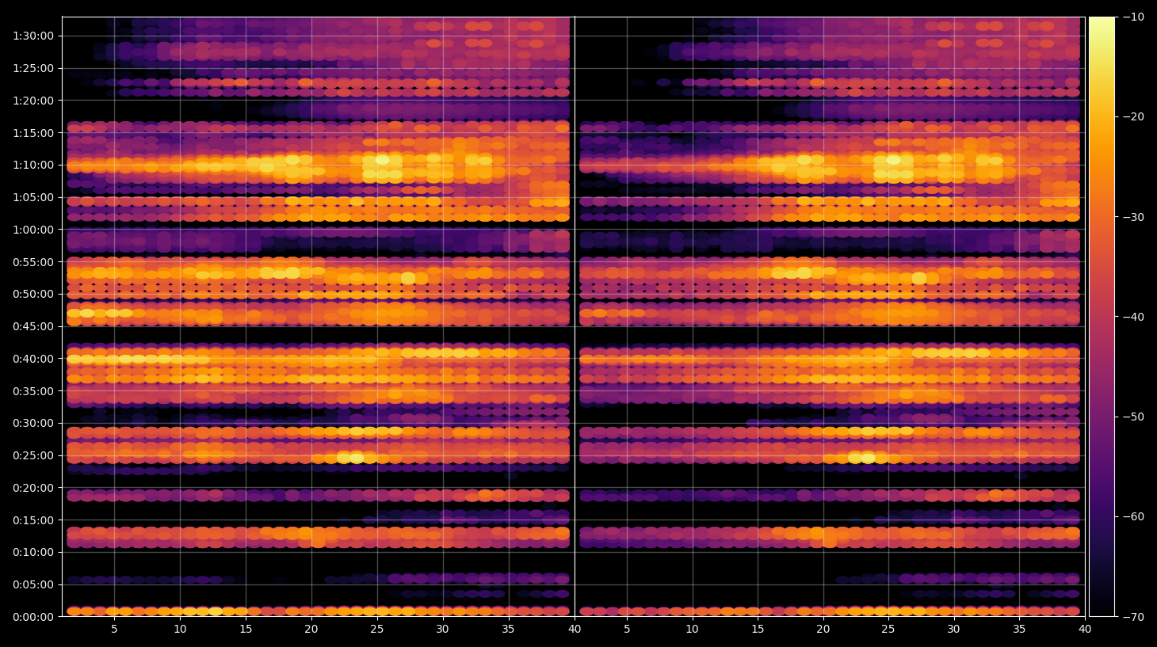Screen dimensions: 1157x647
Task: Click x-axis label 35 under the right plot
Action: click(x=1019, y=630)
